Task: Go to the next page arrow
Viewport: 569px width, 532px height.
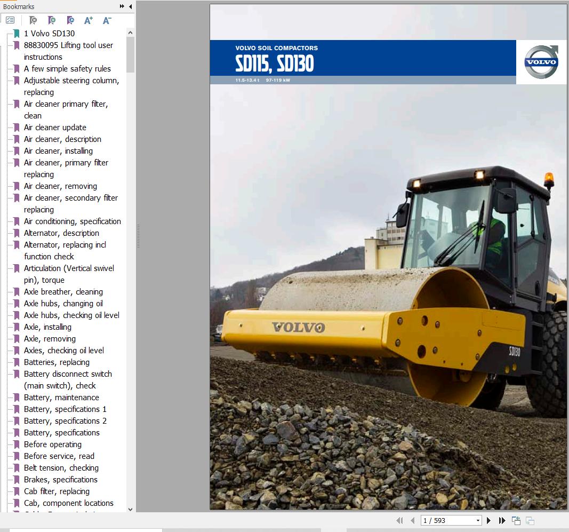Action: pyautogui.click(x=488, y=520)
